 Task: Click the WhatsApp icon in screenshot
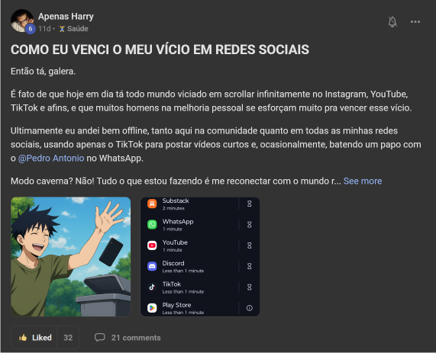point(152,224)
